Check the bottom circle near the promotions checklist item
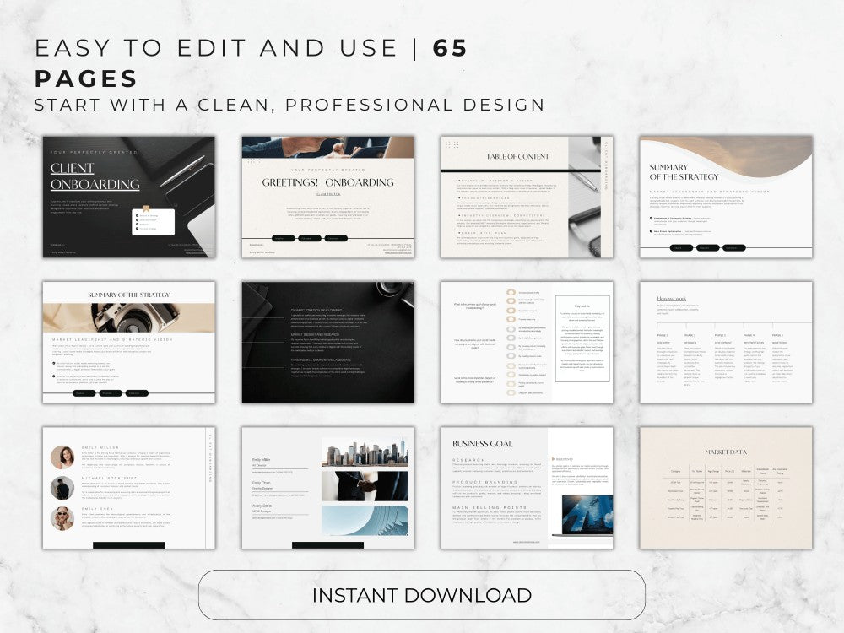Viewport: 844px width, 633px height. [511, 392]
